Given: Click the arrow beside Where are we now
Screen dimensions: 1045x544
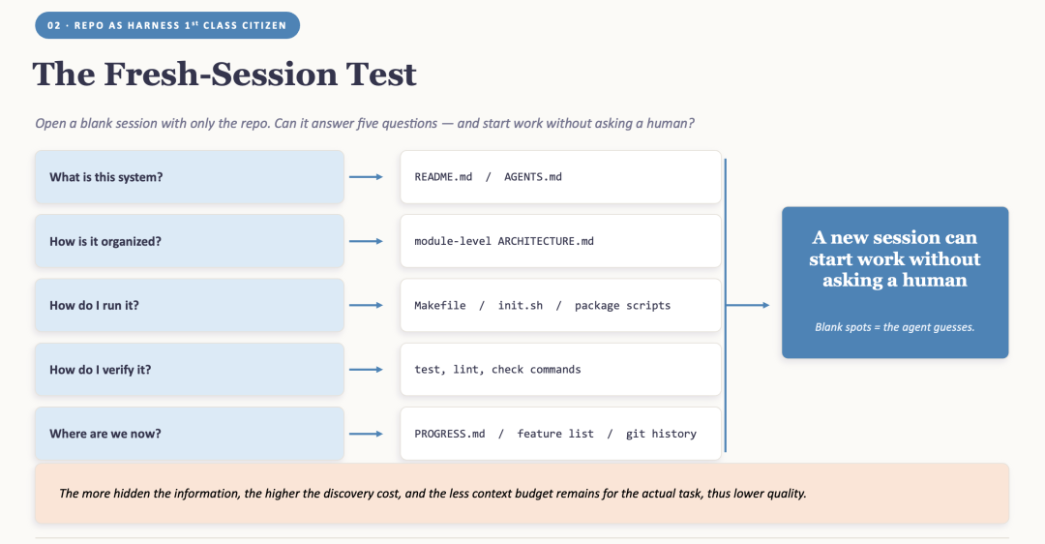Looking at the screenshot, I should coord(366,434).
